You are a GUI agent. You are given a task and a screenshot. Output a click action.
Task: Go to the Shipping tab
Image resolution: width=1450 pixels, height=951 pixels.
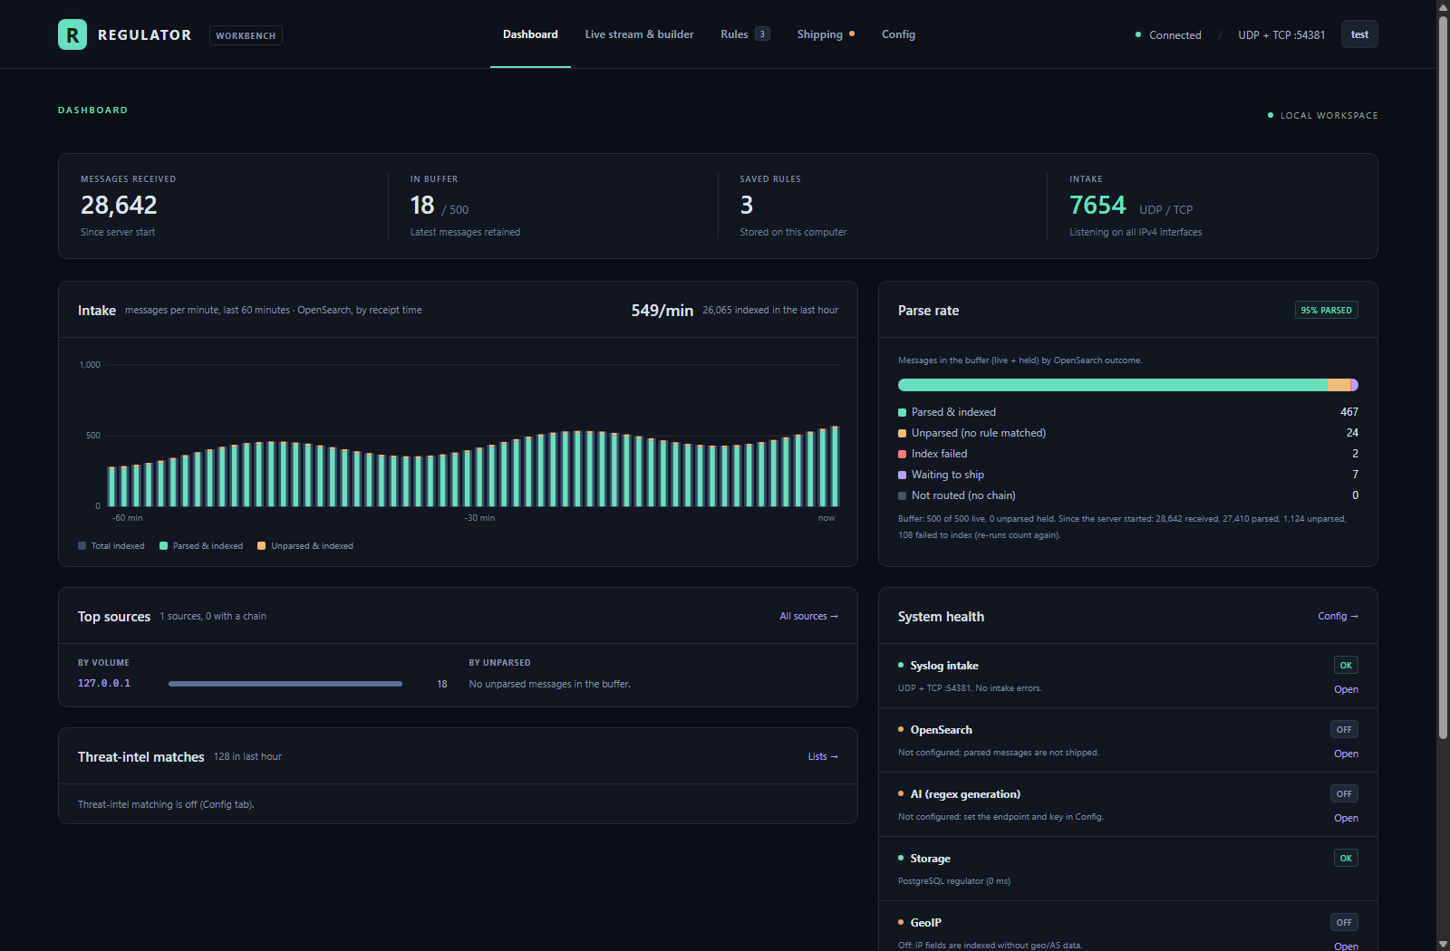coord(826,34)
